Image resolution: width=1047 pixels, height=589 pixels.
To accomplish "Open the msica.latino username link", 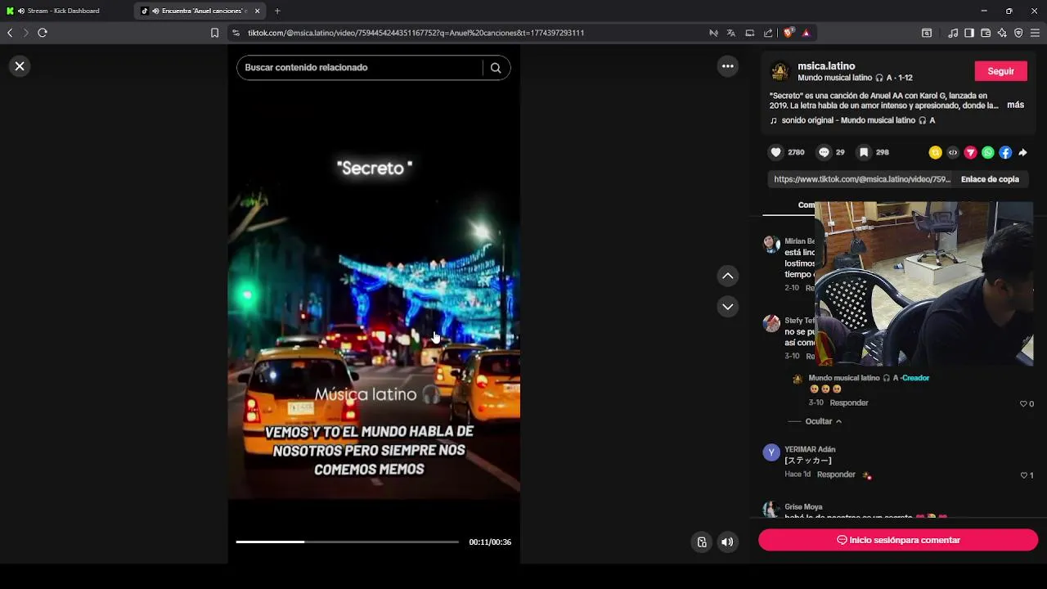I will coord(826,65).
